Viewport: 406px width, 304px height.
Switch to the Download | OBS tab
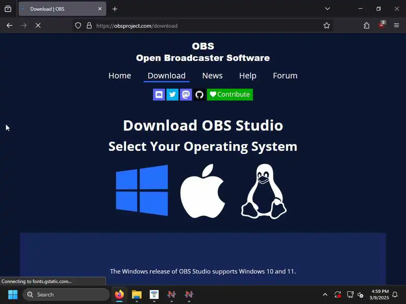pyautogui.click(x=62, y=9)
